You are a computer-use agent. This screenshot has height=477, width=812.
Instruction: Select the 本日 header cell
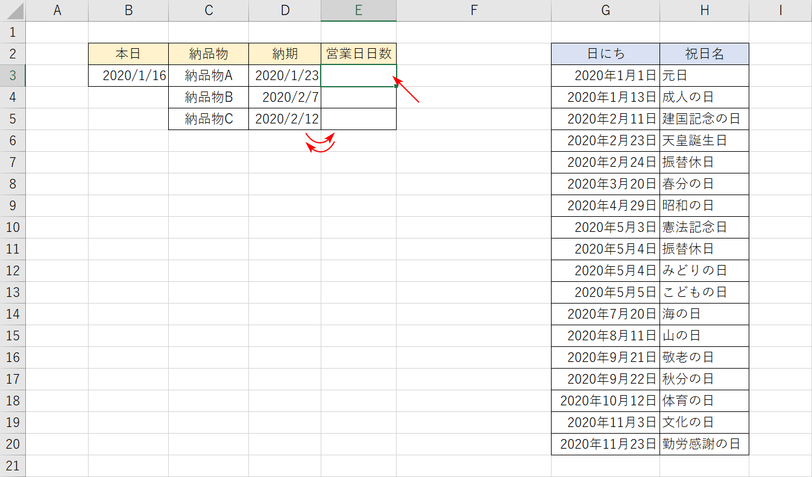coord(128,54)
